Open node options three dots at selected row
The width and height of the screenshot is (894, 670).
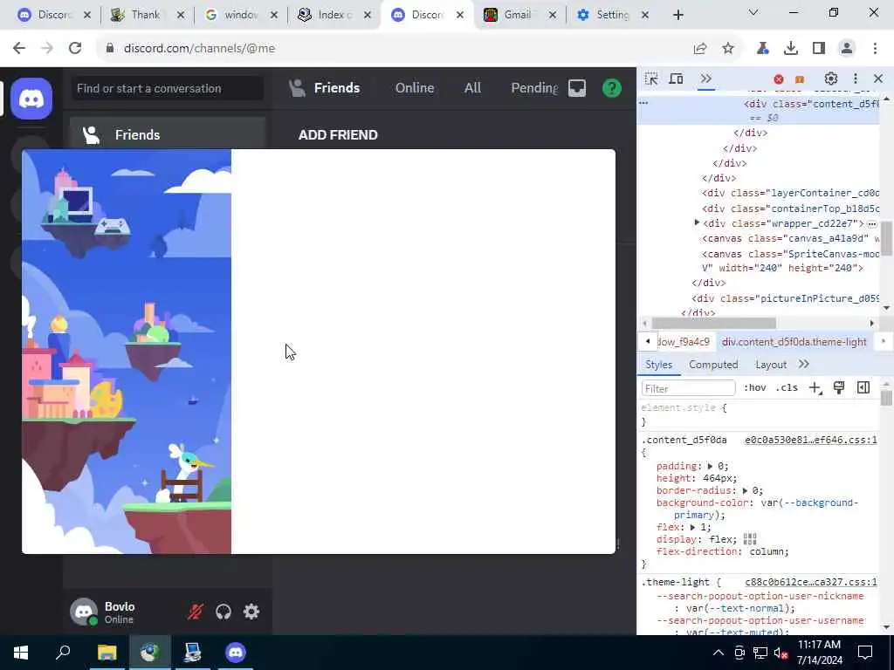point(643,103)
